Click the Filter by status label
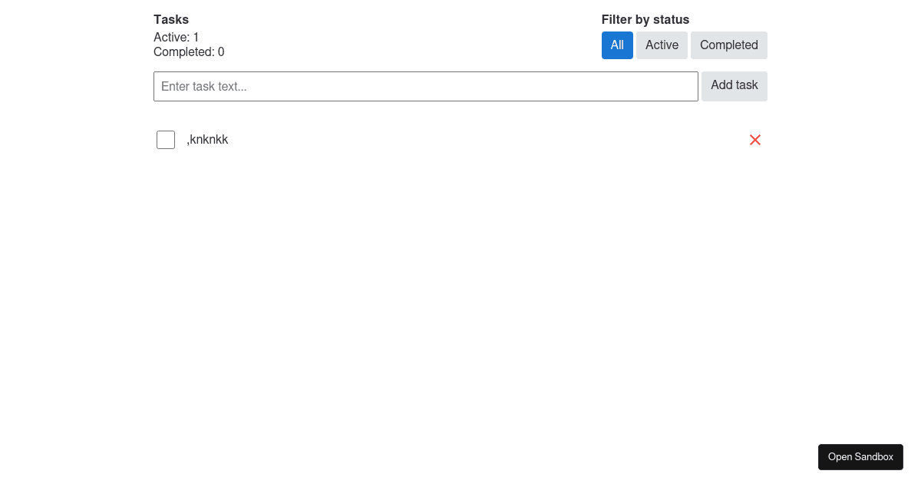Image resolution: width=921 pixels, height=484 pixels. [645, 19]
